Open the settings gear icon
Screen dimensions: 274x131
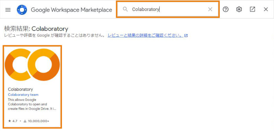pos(239,10)
